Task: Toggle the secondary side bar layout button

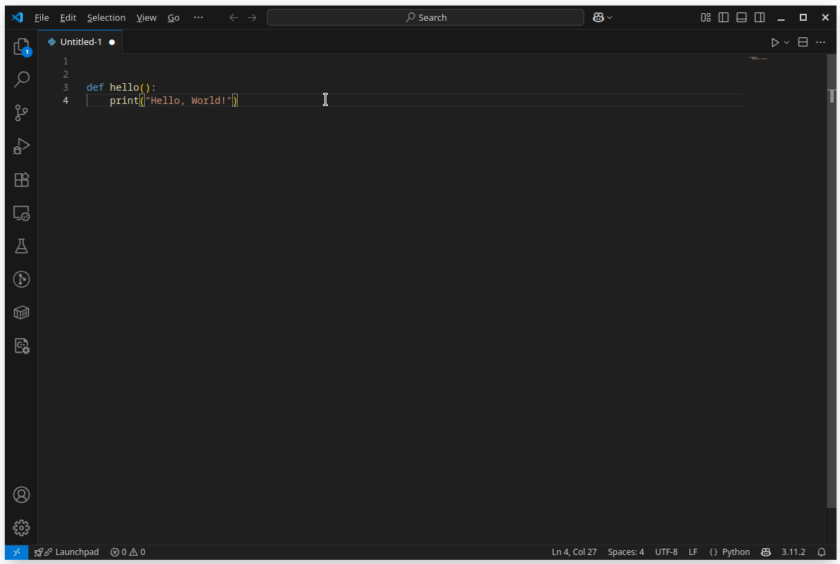Action: [x=760, y=17]
